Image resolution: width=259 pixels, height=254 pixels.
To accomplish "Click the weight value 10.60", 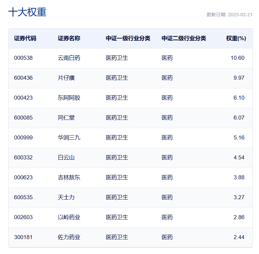I will click(237, 58).
